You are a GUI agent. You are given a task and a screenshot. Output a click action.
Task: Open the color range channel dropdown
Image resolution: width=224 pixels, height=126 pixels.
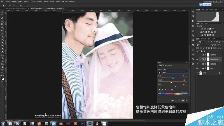pyautogui.click(x=175, y=72)
